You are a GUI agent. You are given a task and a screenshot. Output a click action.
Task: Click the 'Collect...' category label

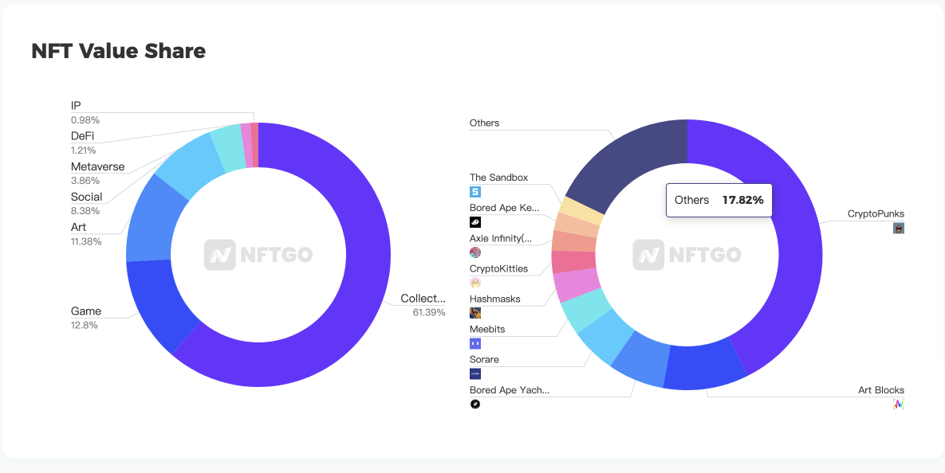[423, 299]
